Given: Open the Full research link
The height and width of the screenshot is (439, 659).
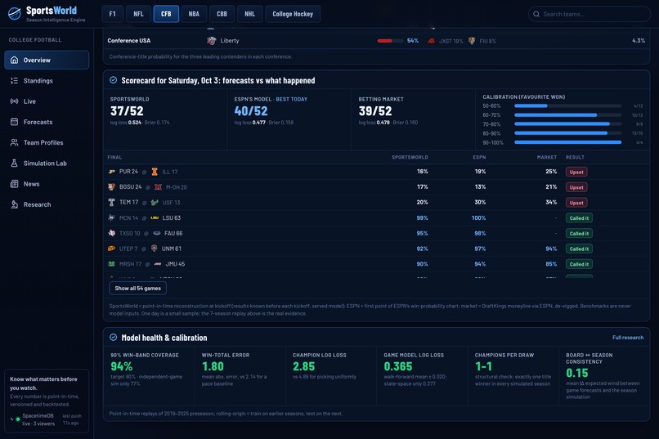Looking at the screenshot, I should (627, 338).
